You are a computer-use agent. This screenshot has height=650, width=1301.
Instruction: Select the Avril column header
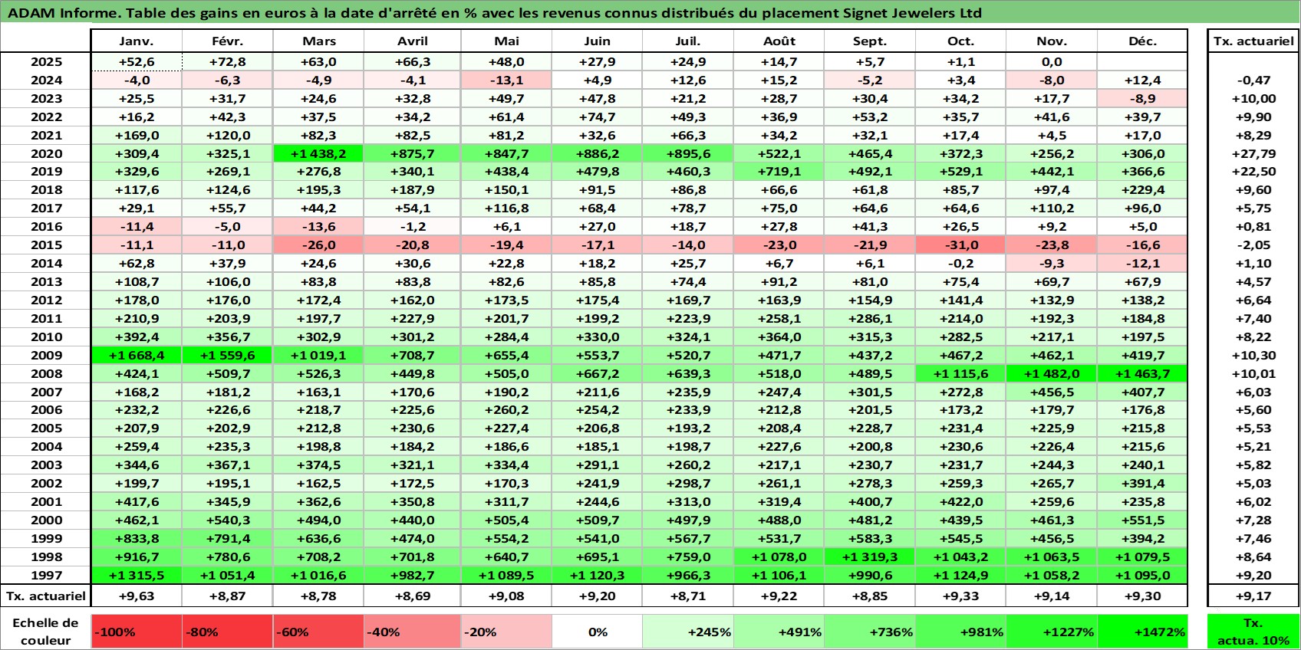413,41
